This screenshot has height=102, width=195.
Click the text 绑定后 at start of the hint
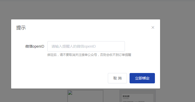pos(52,55)
